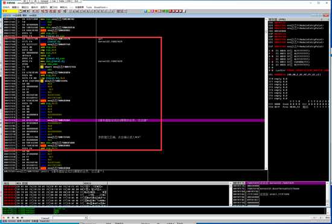332x224 pixels.
Task: Click the pink colored icon in the toolbar
Action: pos(153,11)
